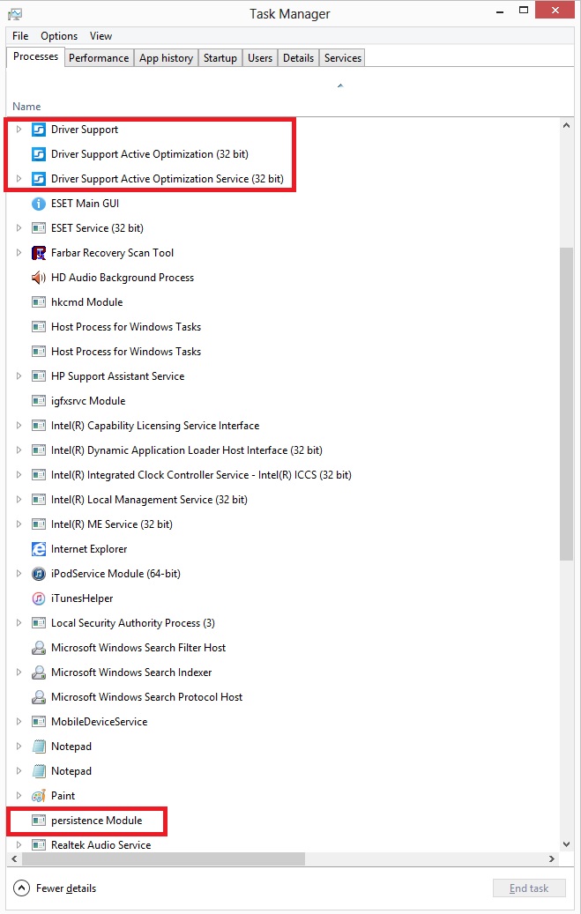The width and height of the screenshot is (581, 914).
Task: Click the Fewer details link
Action: [x=66, y=888]
